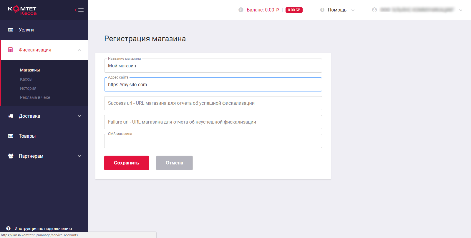The width and height of the screenshot is (471, 238).
Task: Click the user avatar icon in header
Action: click(374, 10)
